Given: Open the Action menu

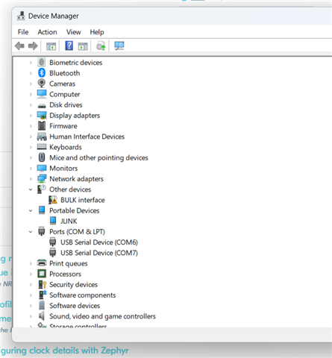Looking at the screenshot, I should pyautogui.click(x=47, y=32).
